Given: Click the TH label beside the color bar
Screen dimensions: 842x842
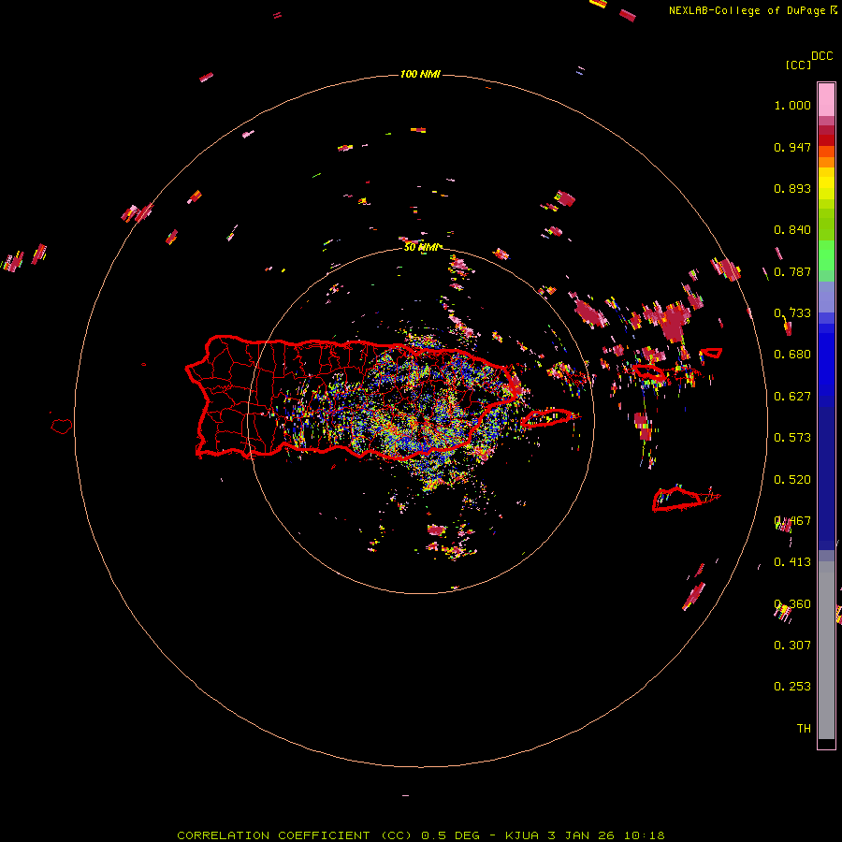Looking at the screenshot, I should click(x=804, y=729).
